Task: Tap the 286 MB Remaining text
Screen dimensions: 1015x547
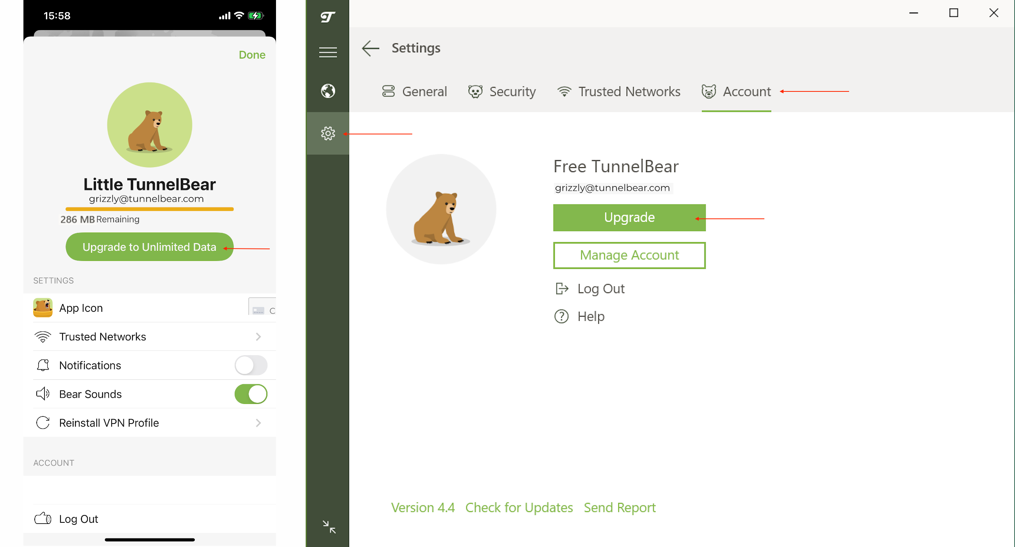Action: coord(100,219)
